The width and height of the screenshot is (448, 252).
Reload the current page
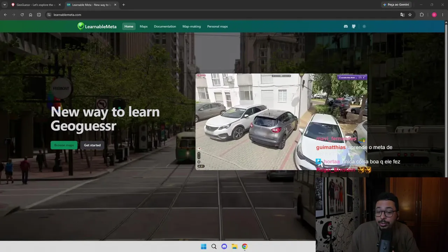(22, 15)
